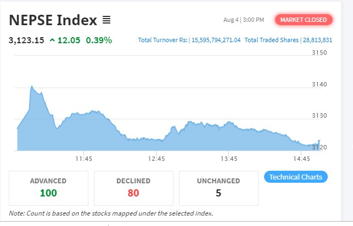Click the 13:45 time axis label
The image size is (353, 226).
click(229, 159)
